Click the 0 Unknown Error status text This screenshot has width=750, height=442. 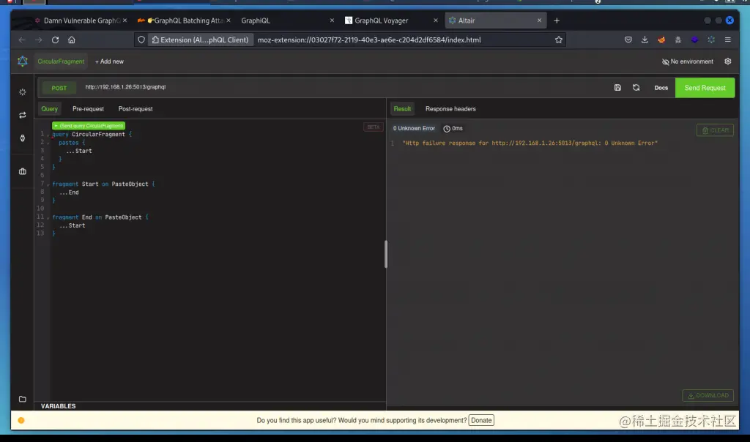(x=414, y=129)
